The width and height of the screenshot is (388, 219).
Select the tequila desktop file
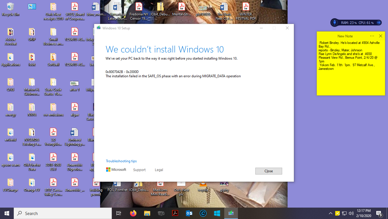203,187
